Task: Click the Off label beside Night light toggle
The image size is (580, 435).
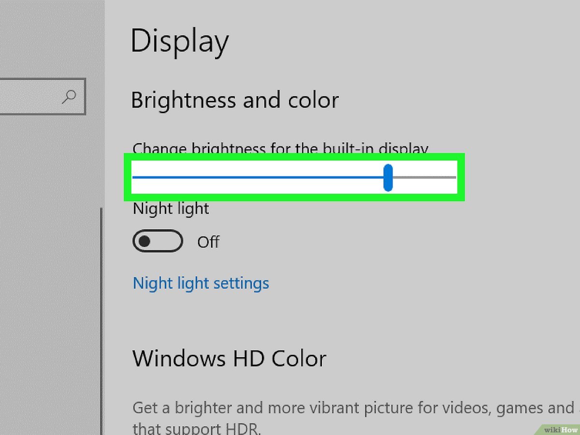Action: click(208, 242)
